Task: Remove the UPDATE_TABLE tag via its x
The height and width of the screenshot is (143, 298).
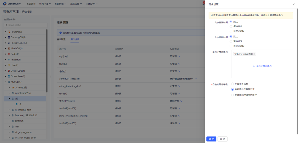Action: [254, 54]
